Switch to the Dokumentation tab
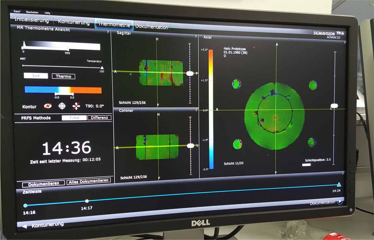374x240 pixels. point(152,27)
